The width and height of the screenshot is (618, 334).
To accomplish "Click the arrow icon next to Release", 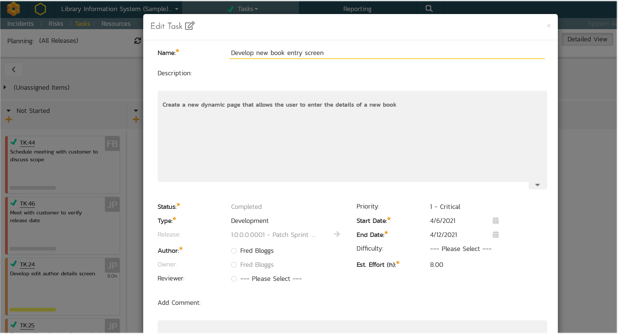I will pyautogui.click(x=337, y=234).
